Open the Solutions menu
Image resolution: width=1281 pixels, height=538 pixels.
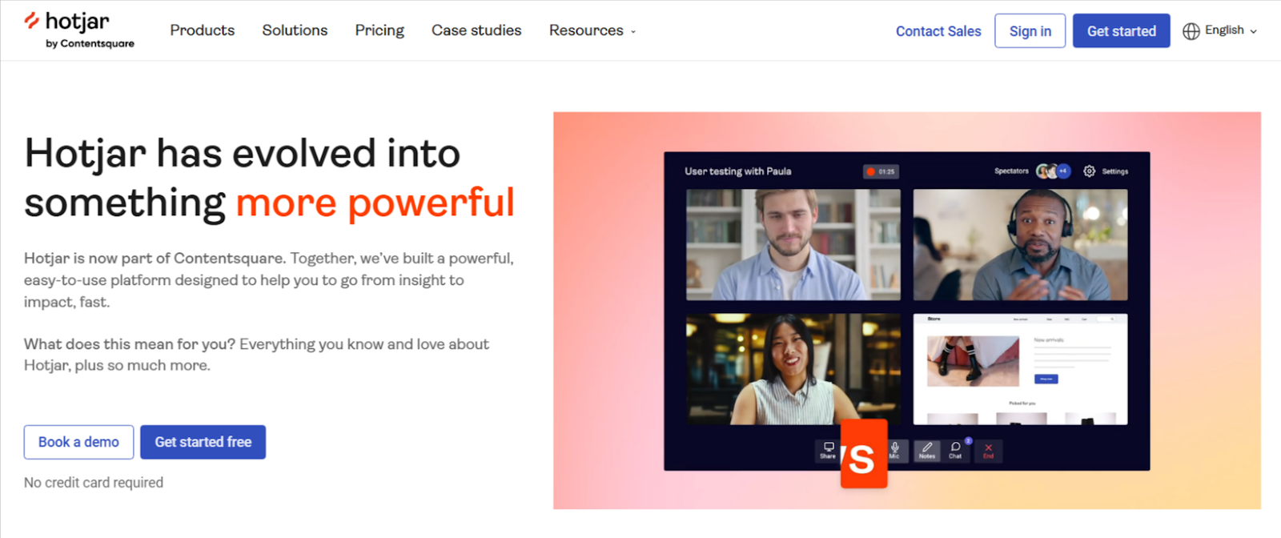(x=295, y=30)
